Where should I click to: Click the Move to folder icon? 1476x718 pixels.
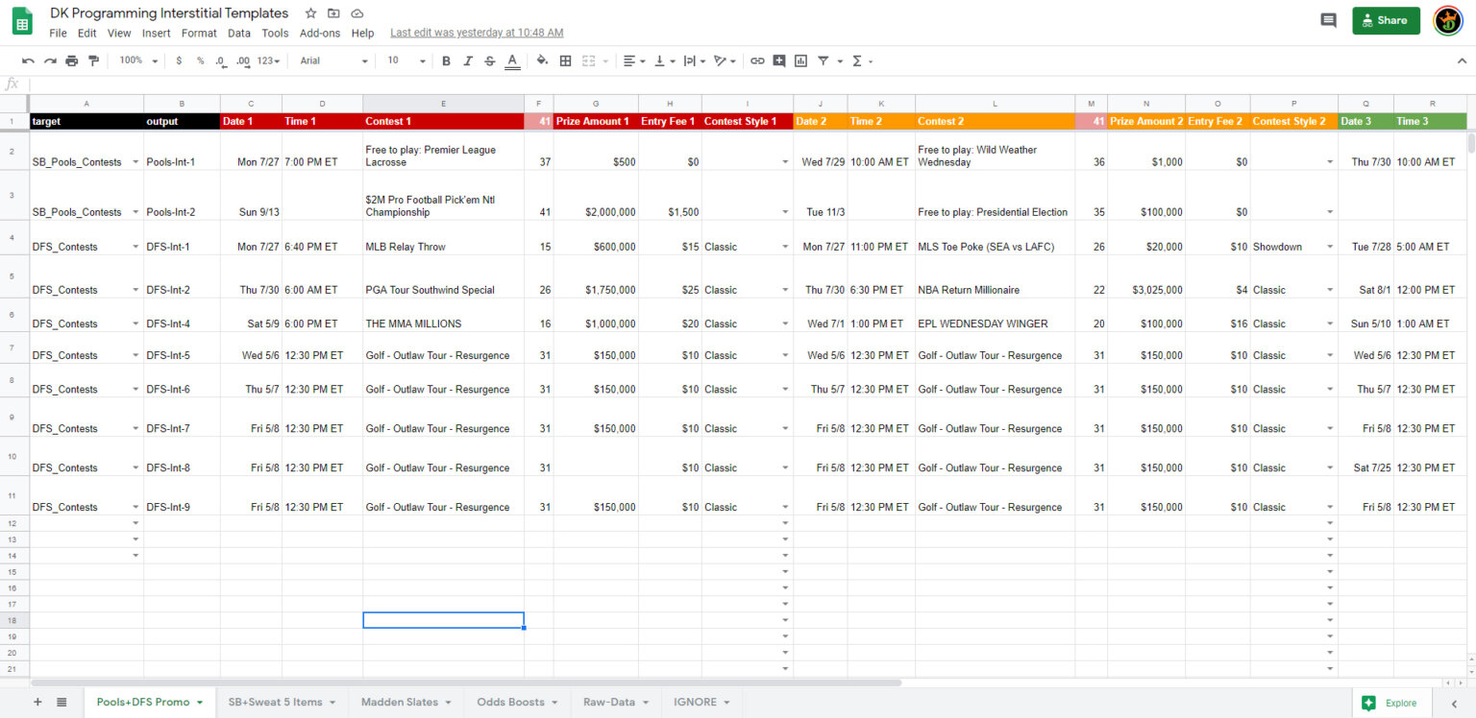[x=333, y=13]
